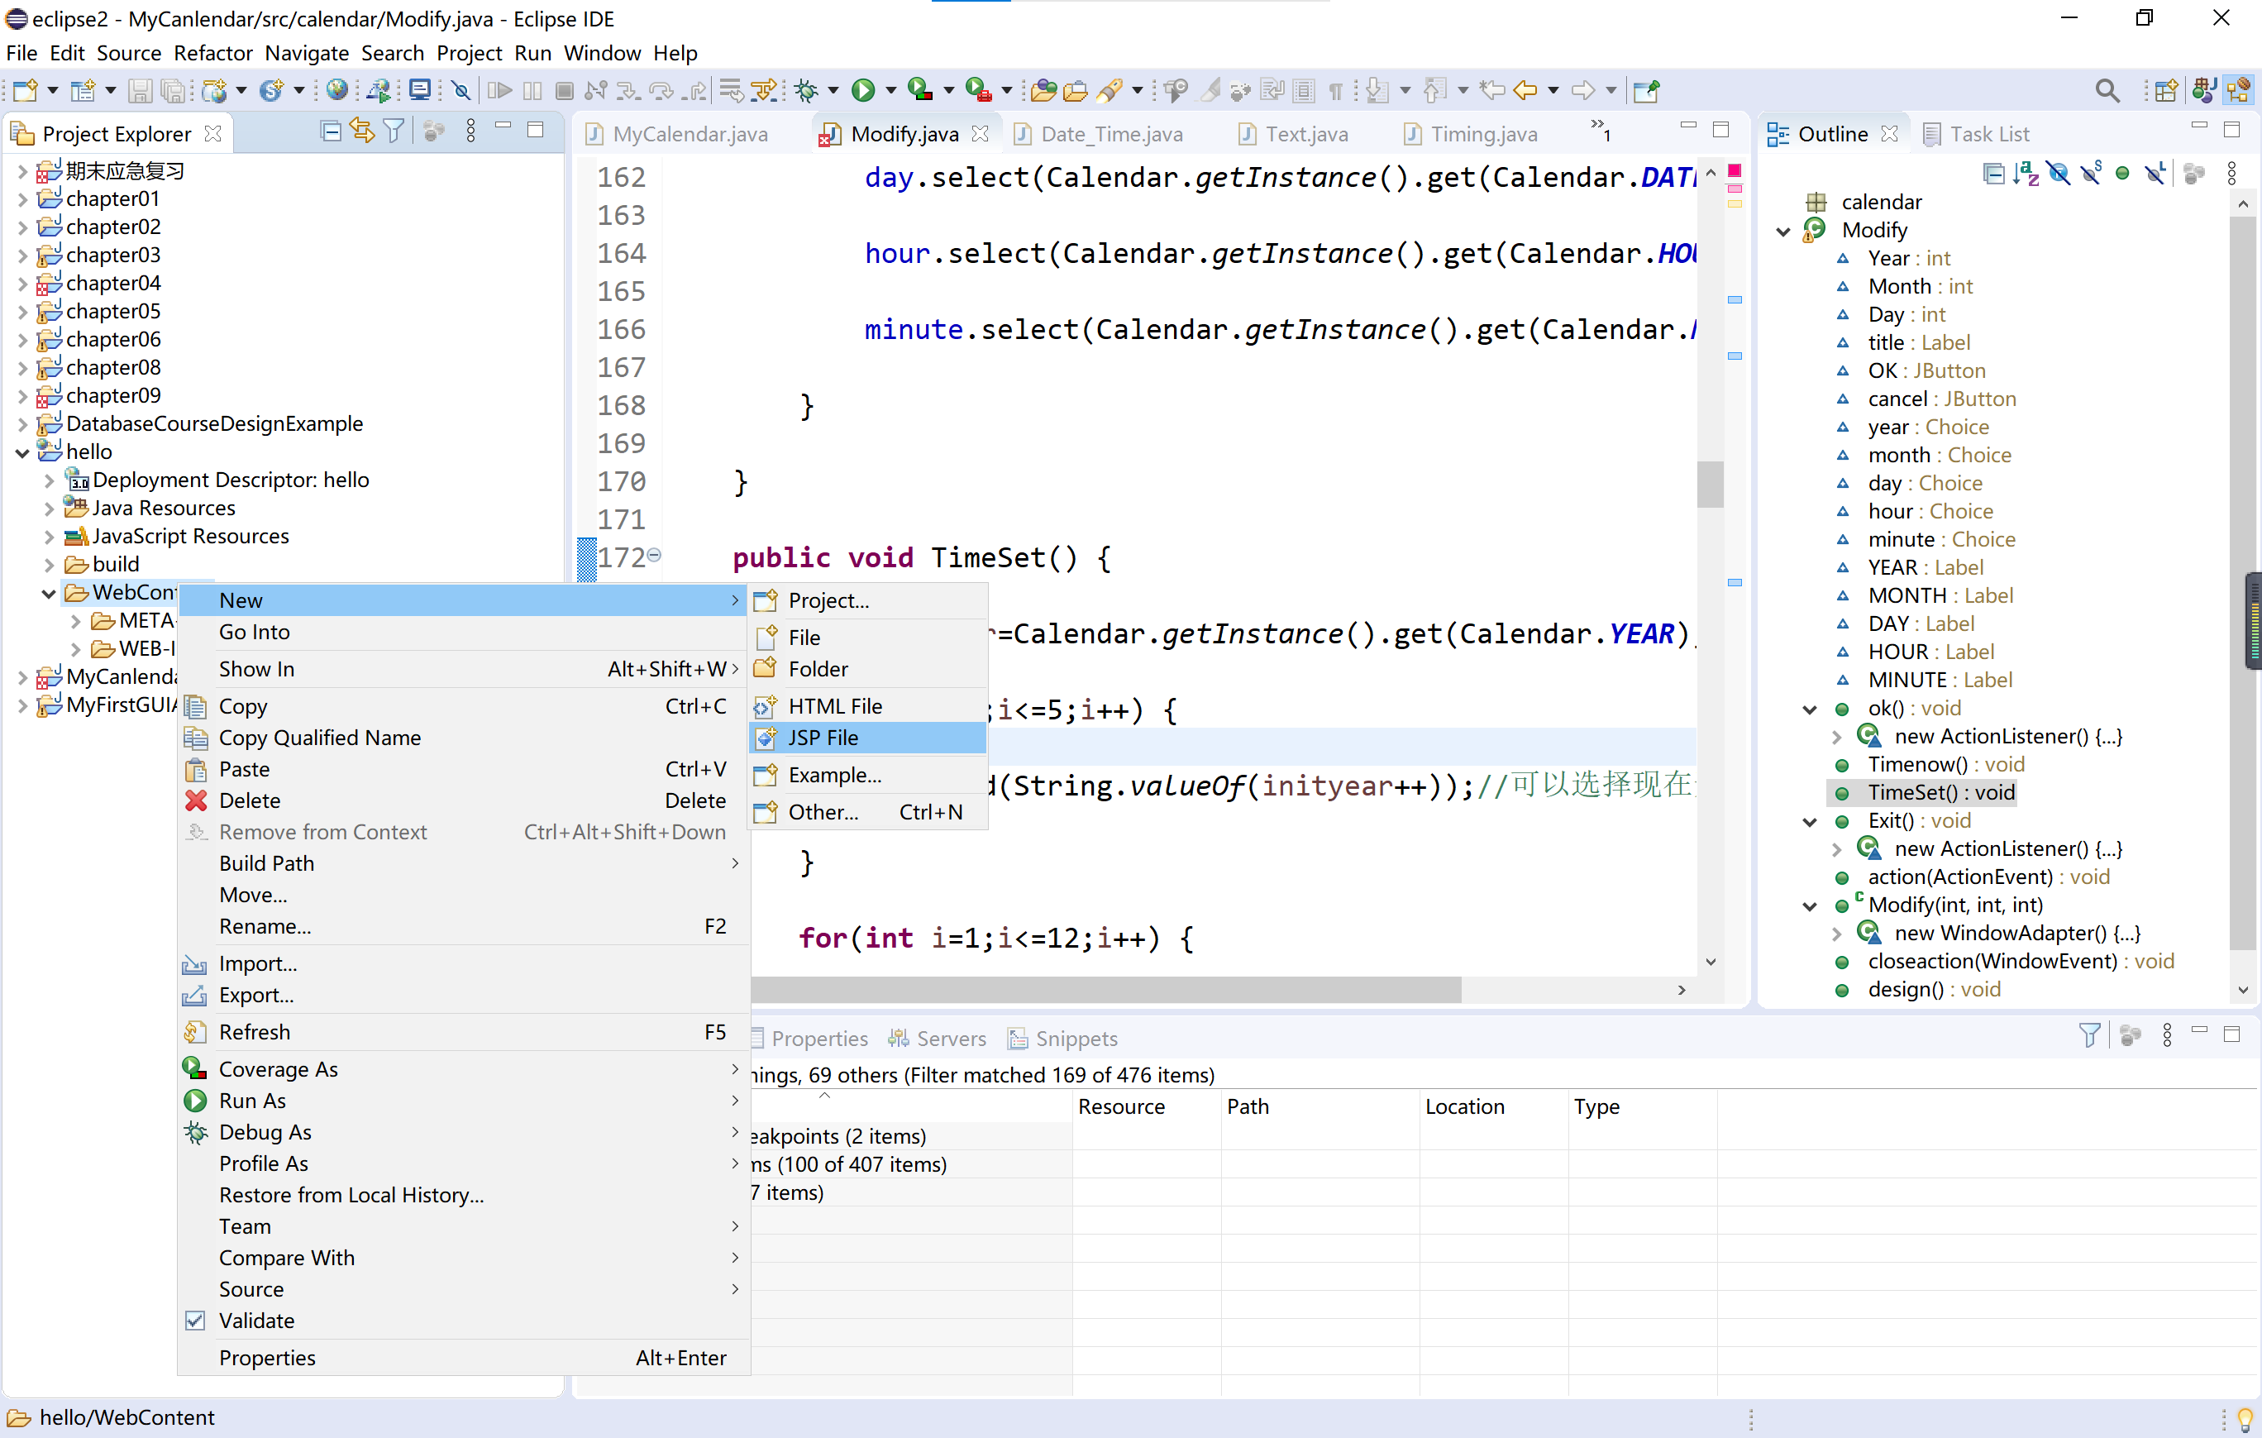Click the Sort alphabetically icon in Outline
Viewport: 2262px width, 1438px height.
[x=2028, y=174]
